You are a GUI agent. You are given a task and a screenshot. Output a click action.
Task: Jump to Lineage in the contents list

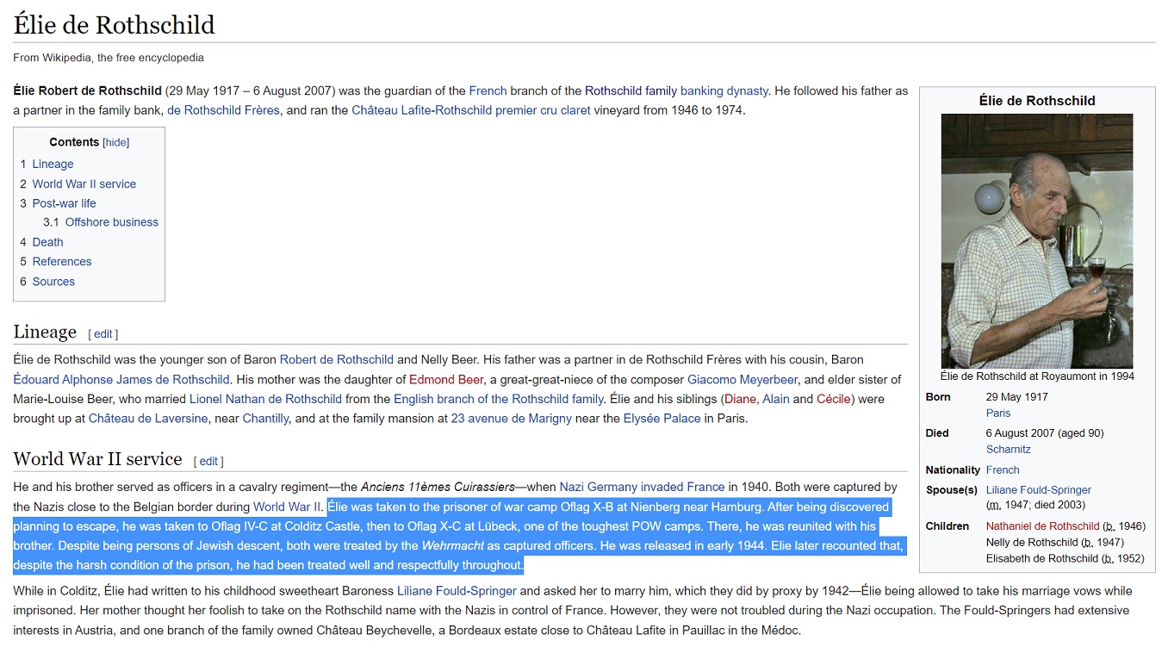pos(53,164)
